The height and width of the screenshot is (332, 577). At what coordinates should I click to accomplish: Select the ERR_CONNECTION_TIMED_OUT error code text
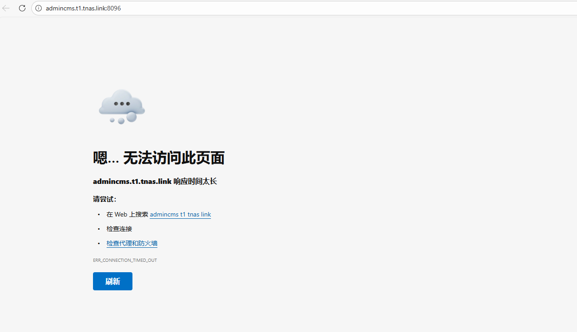125,260
